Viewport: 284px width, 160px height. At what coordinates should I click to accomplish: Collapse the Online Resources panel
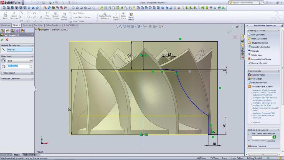[x=278, y=130]
